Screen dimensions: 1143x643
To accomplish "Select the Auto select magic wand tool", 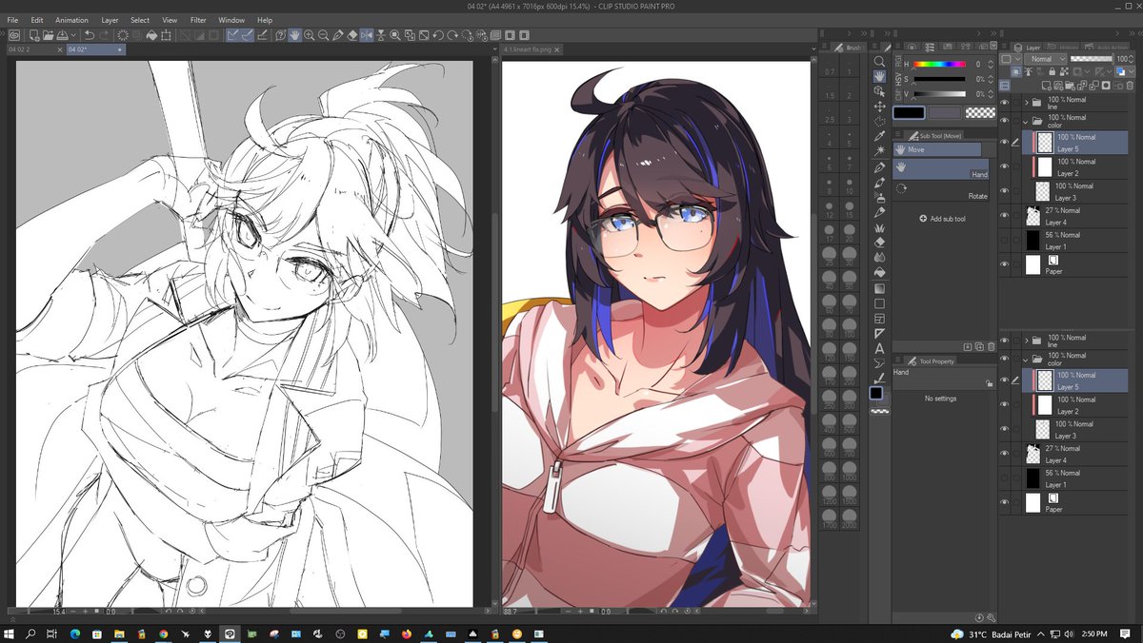I will click(879, 152).
